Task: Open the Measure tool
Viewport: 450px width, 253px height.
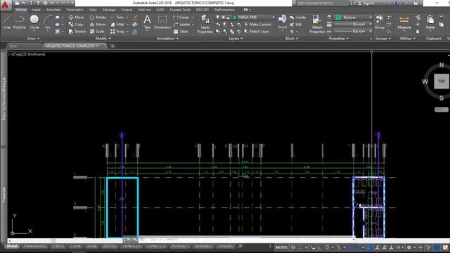Action: [404, 22]
